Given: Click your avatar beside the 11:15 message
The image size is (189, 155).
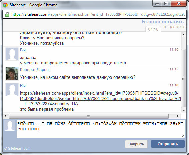Looking at the screenshot, I should point(12,54).
